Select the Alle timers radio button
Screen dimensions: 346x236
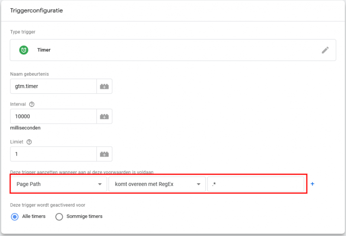tap(15, 217)
